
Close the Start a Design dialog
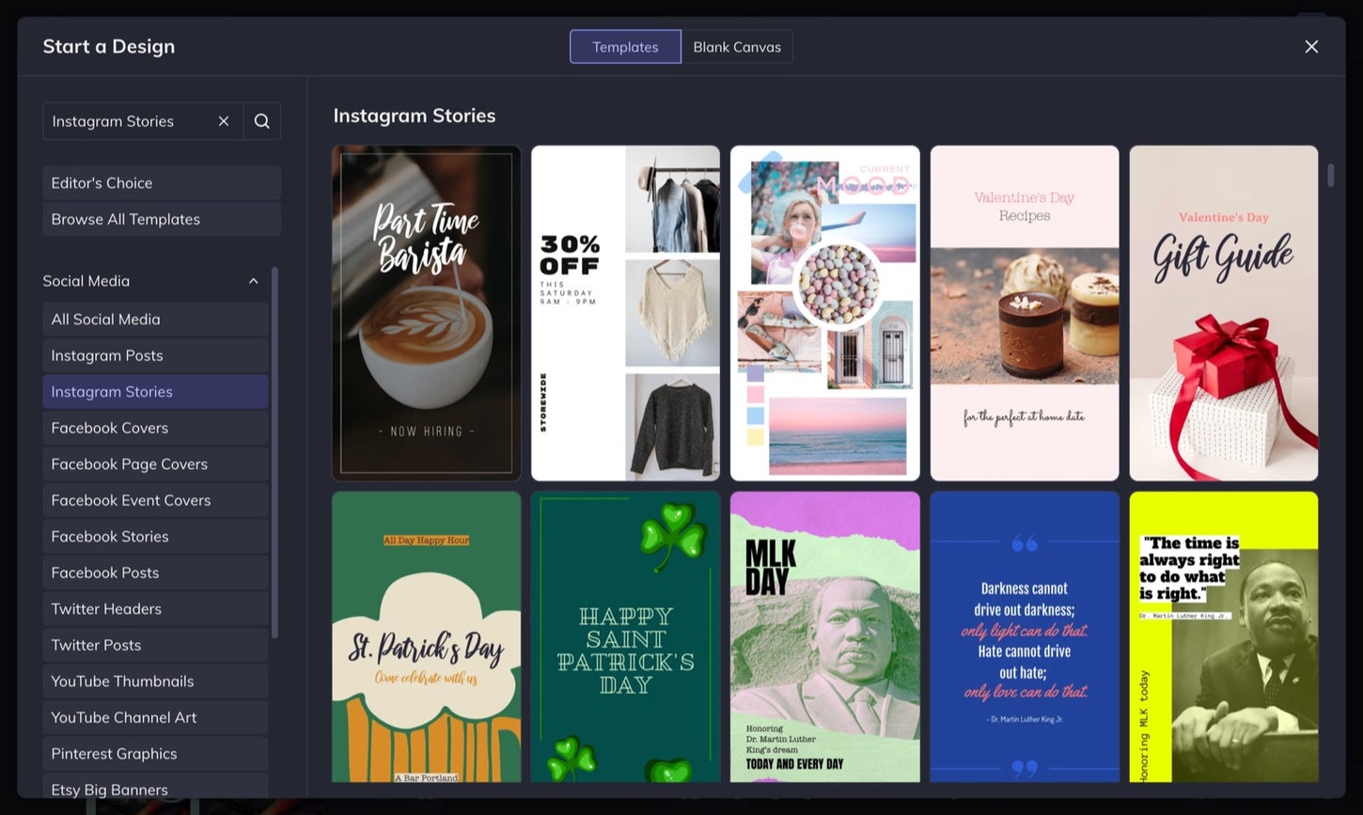pyautogui.click(x=1311, y=46)
